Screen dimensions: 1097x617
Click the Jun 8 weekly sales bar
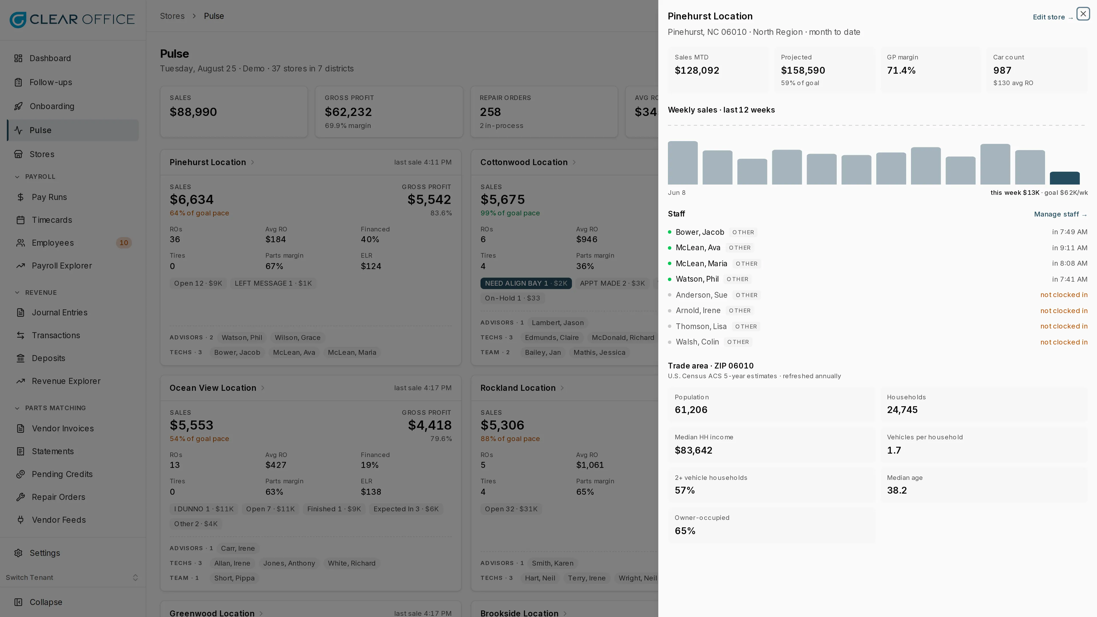coord(683,163)
